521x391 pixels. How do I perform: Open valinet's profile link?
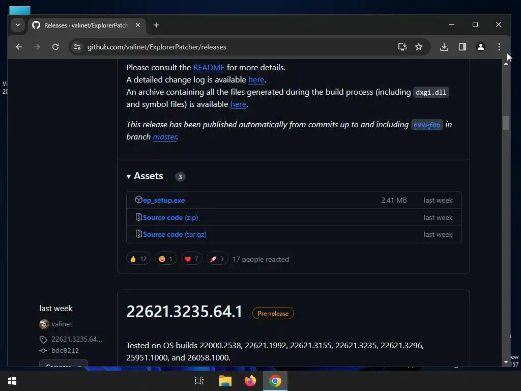pyautogui.click(x=62, y=324)
